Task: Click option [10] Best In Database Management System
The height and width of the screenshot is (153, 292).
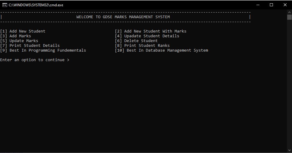Action: (161, 50)
